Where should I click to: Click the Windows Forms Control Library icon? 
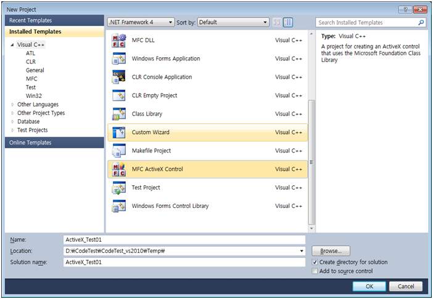[119, 206]
